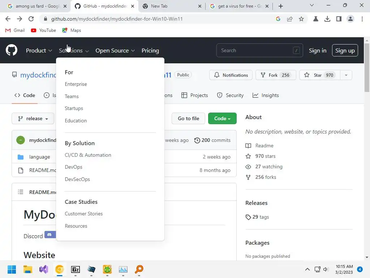Click Sign in
The width and height of the screenshot is (370, 278).
[x=318, y=51]
